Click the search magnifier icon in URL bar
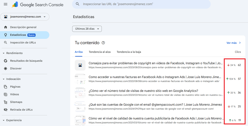The image size is (248, 126). click(78, 4)
